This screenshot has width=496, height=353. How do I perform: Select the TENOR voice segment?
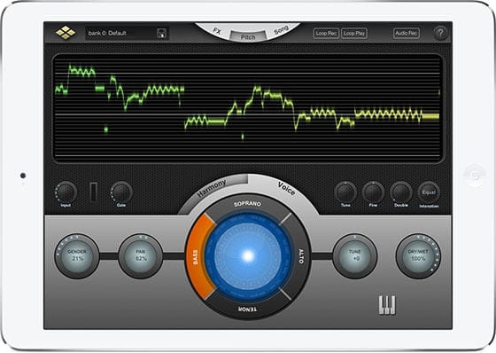[248, 308]
